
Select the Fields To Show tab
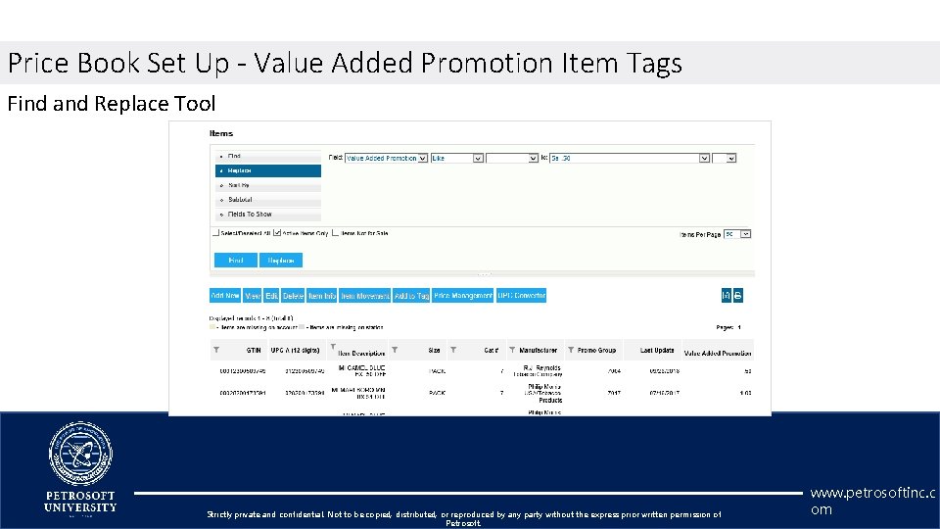(268, 215)
